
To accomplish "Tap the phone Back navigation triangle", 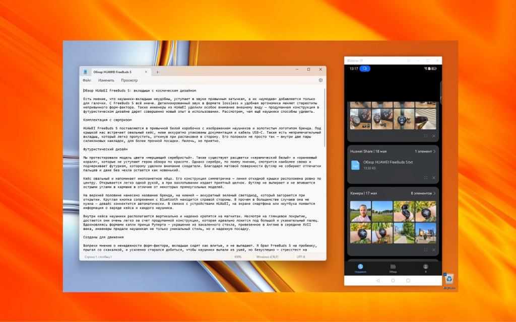I will pyautogui.click(x=378, y=281).
